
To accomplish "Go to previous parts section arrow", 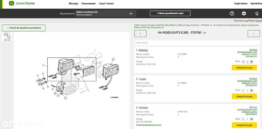I will 140,34.
